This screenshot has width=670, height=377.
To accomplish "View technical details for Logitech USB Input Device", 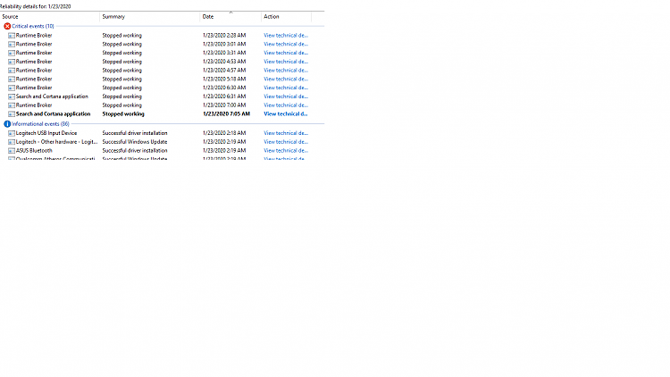I will (x=286, y=133).
